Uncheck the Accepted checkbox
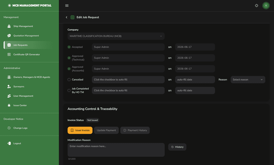Screen dimensions: 274x165 (x=69, y=47)
